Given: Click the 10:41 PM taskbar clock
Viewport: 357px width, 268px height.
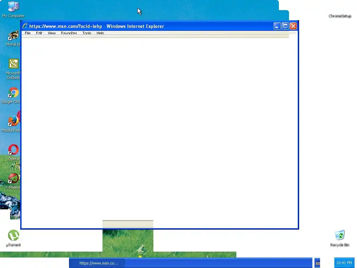Looking at the screenshot, I should point(344,263).
